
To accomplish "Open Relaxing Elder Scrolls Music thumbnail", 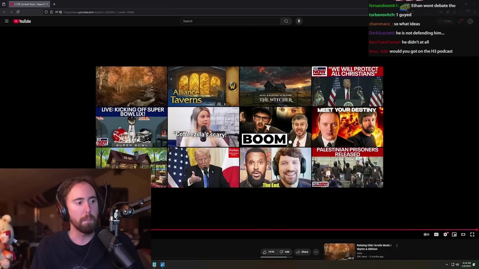I will pos(339,252).
